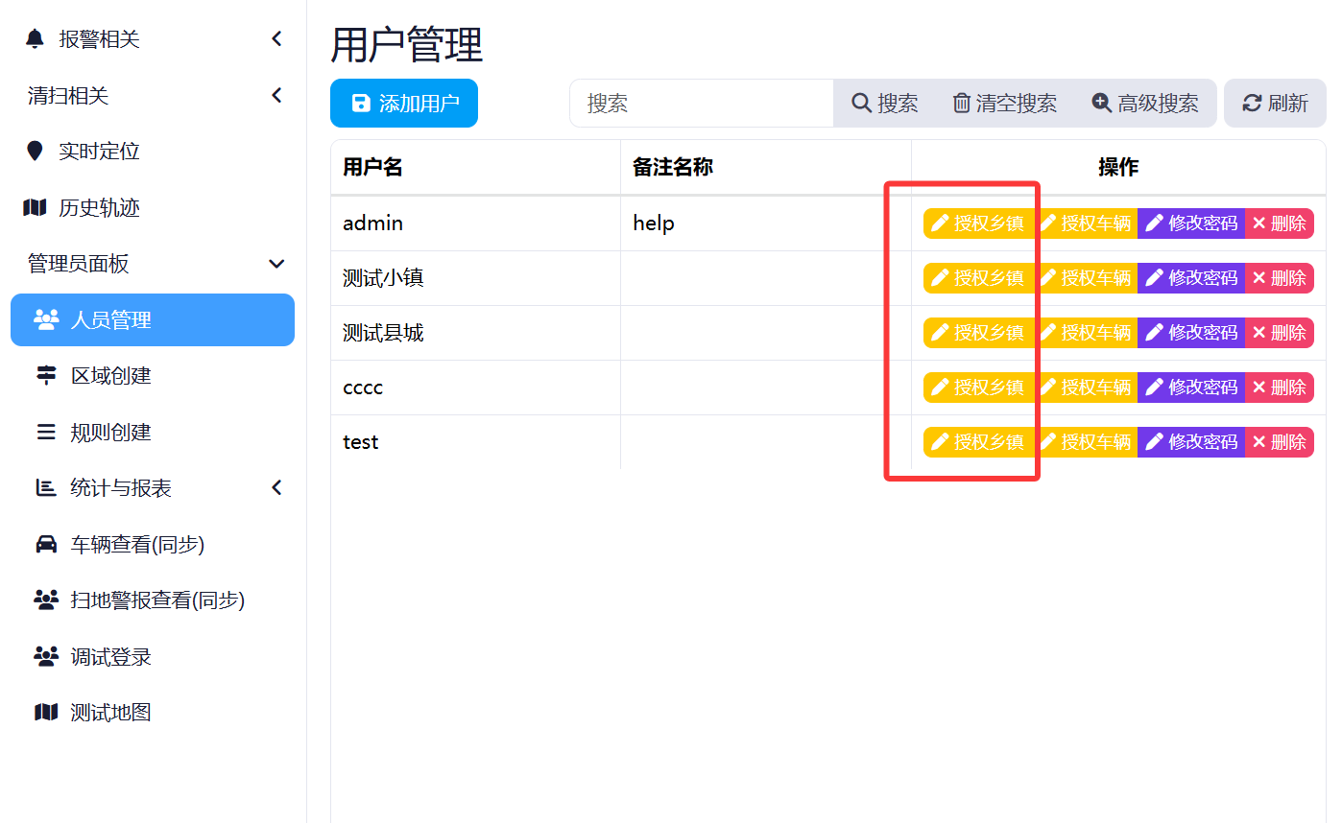This screenshot has width=1342, height=823.
Task: Click the map icon beside 测试地图
Action: [x=46, y=713]
